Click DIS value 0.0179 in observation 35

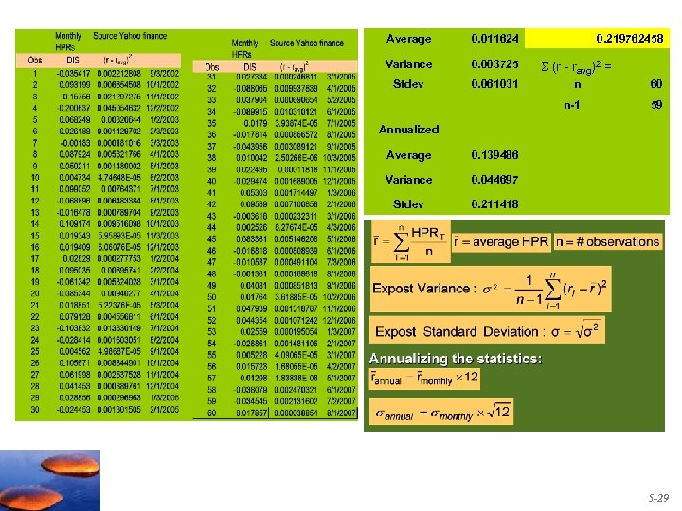pyautogui.click(x=256, y=123)
